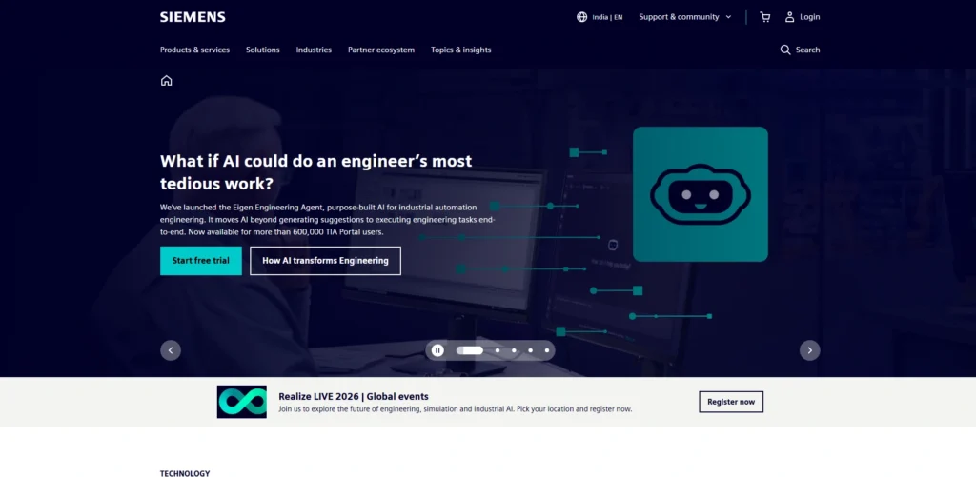
Task: Click the Login text link
Action: click(x=810, y=17)
